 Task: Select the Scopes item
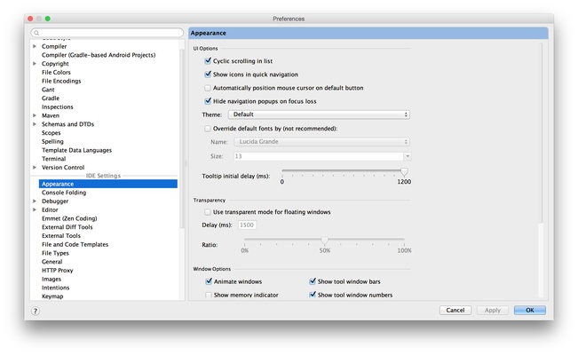[x=51, y=133]
